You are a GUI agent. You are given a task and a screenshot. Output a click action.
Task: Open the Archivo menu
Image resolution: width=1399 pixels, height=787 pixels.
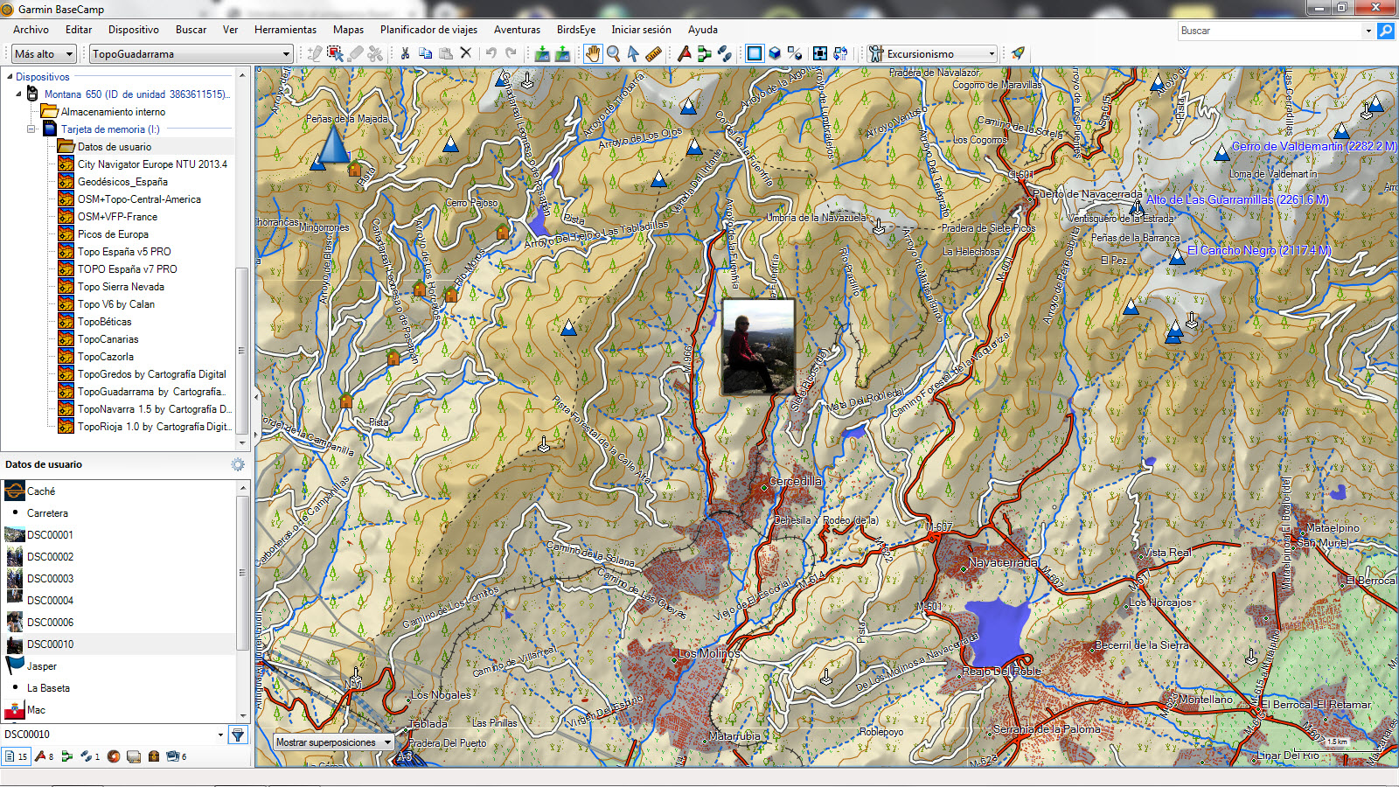[31, 30]
